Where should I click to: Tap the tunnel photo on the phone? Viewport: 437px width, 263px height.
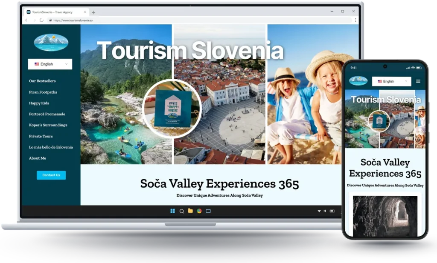point(385,216)
